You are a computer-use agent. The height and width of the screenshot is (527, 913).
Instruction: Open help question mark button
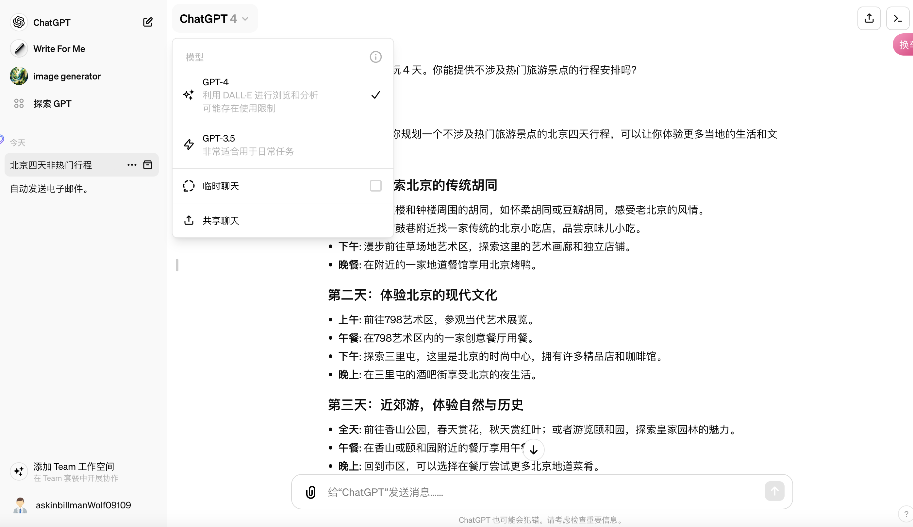tap(906, 514)
